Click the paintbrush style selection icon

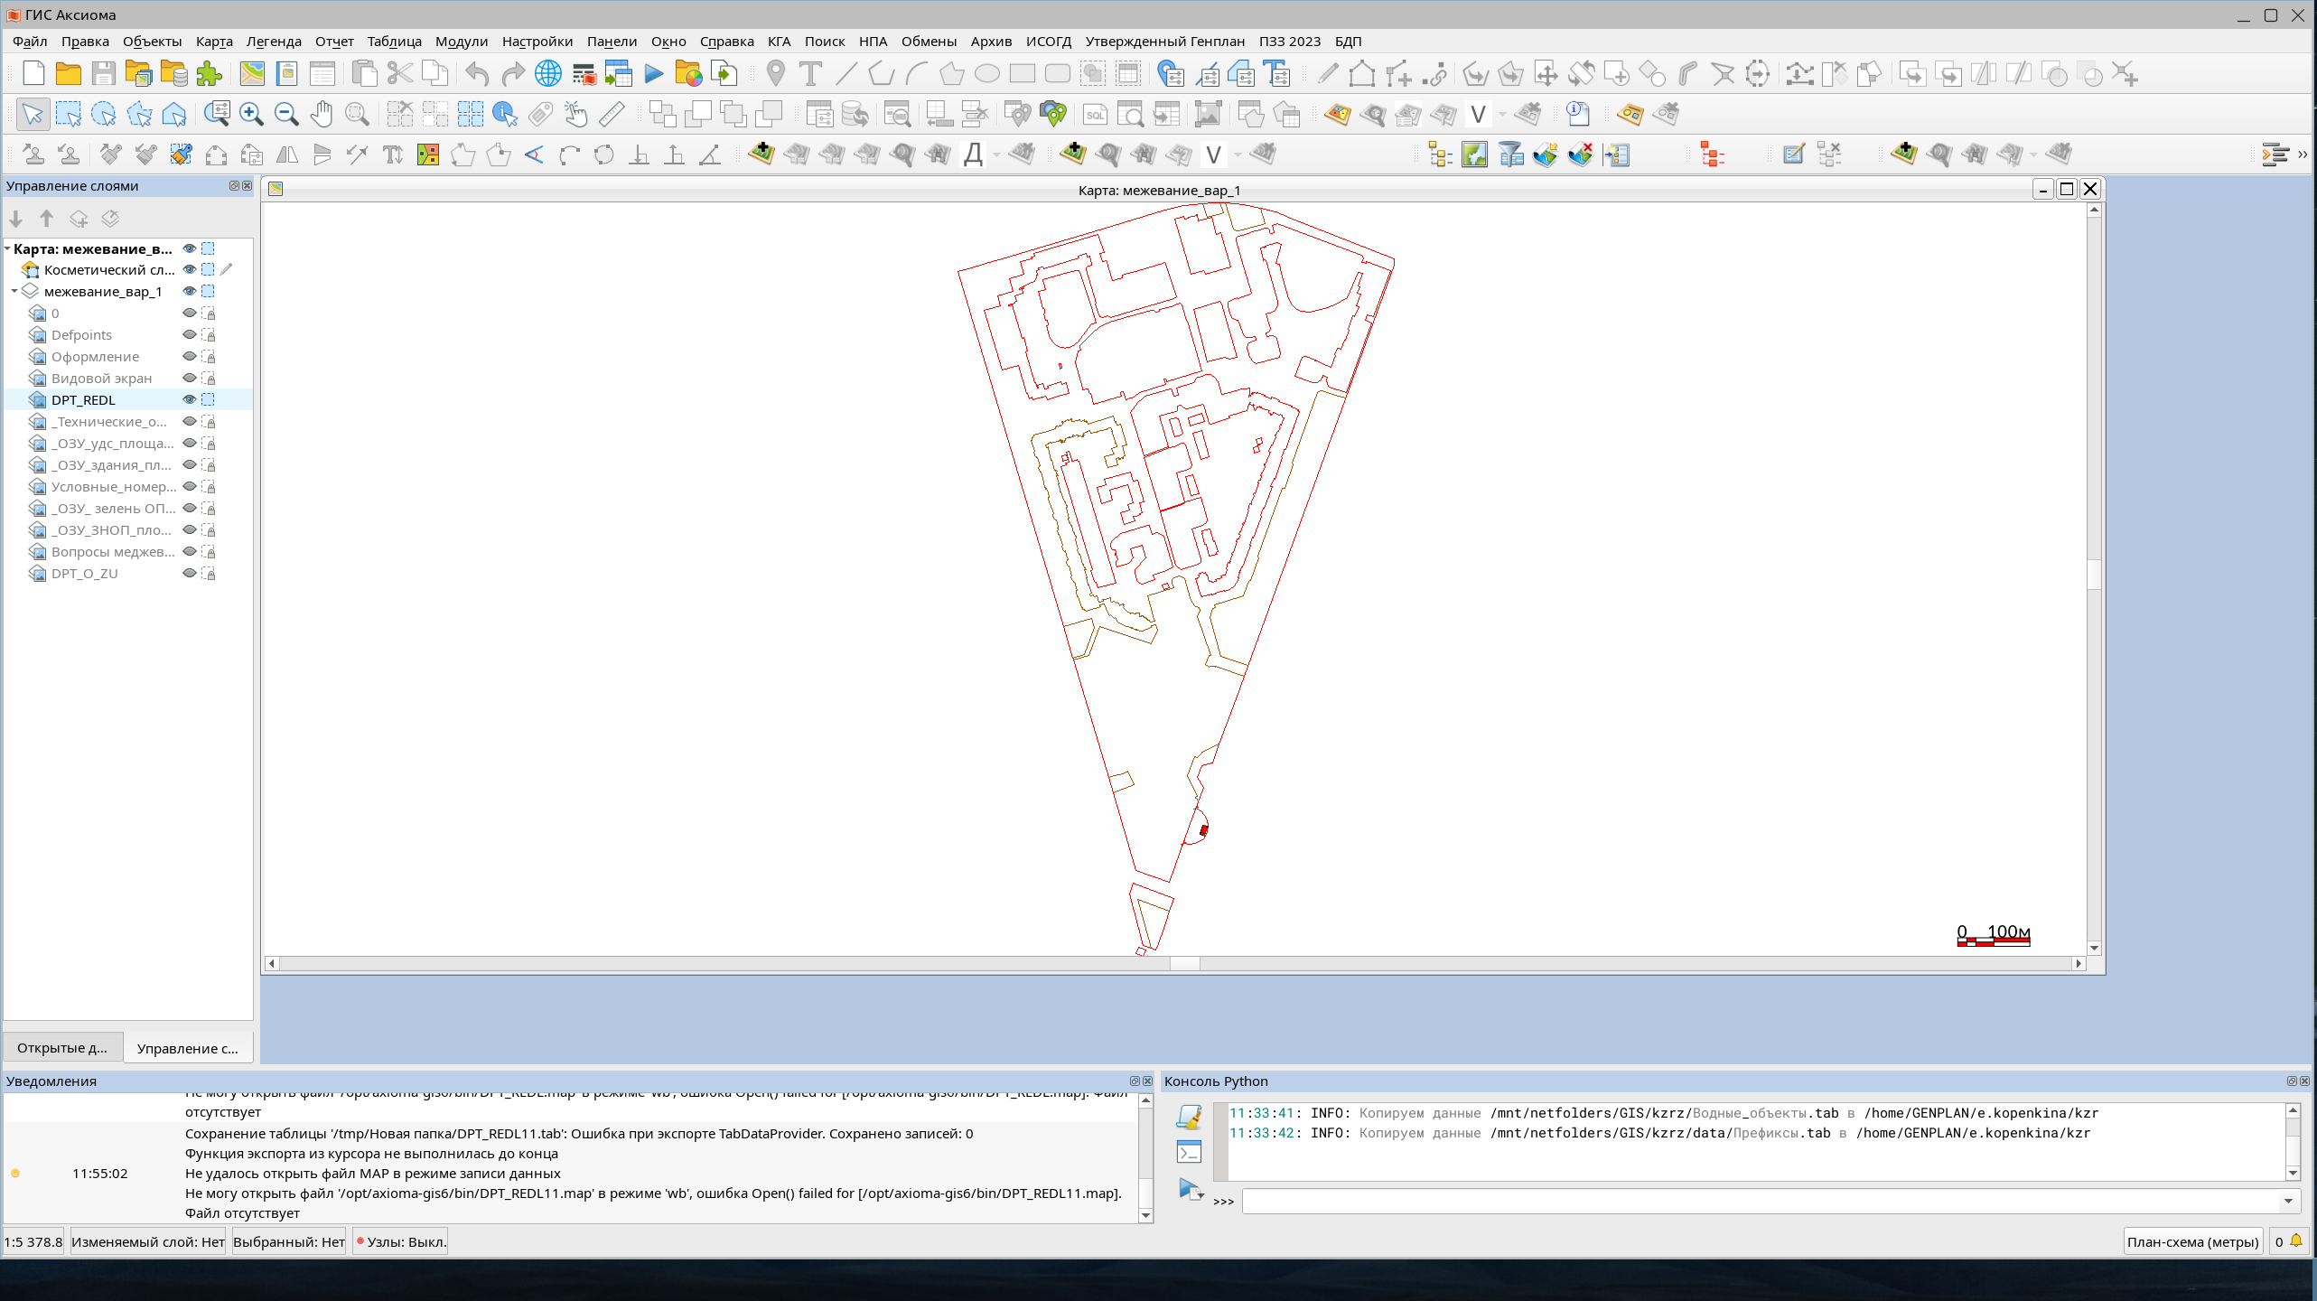point(181,154)
